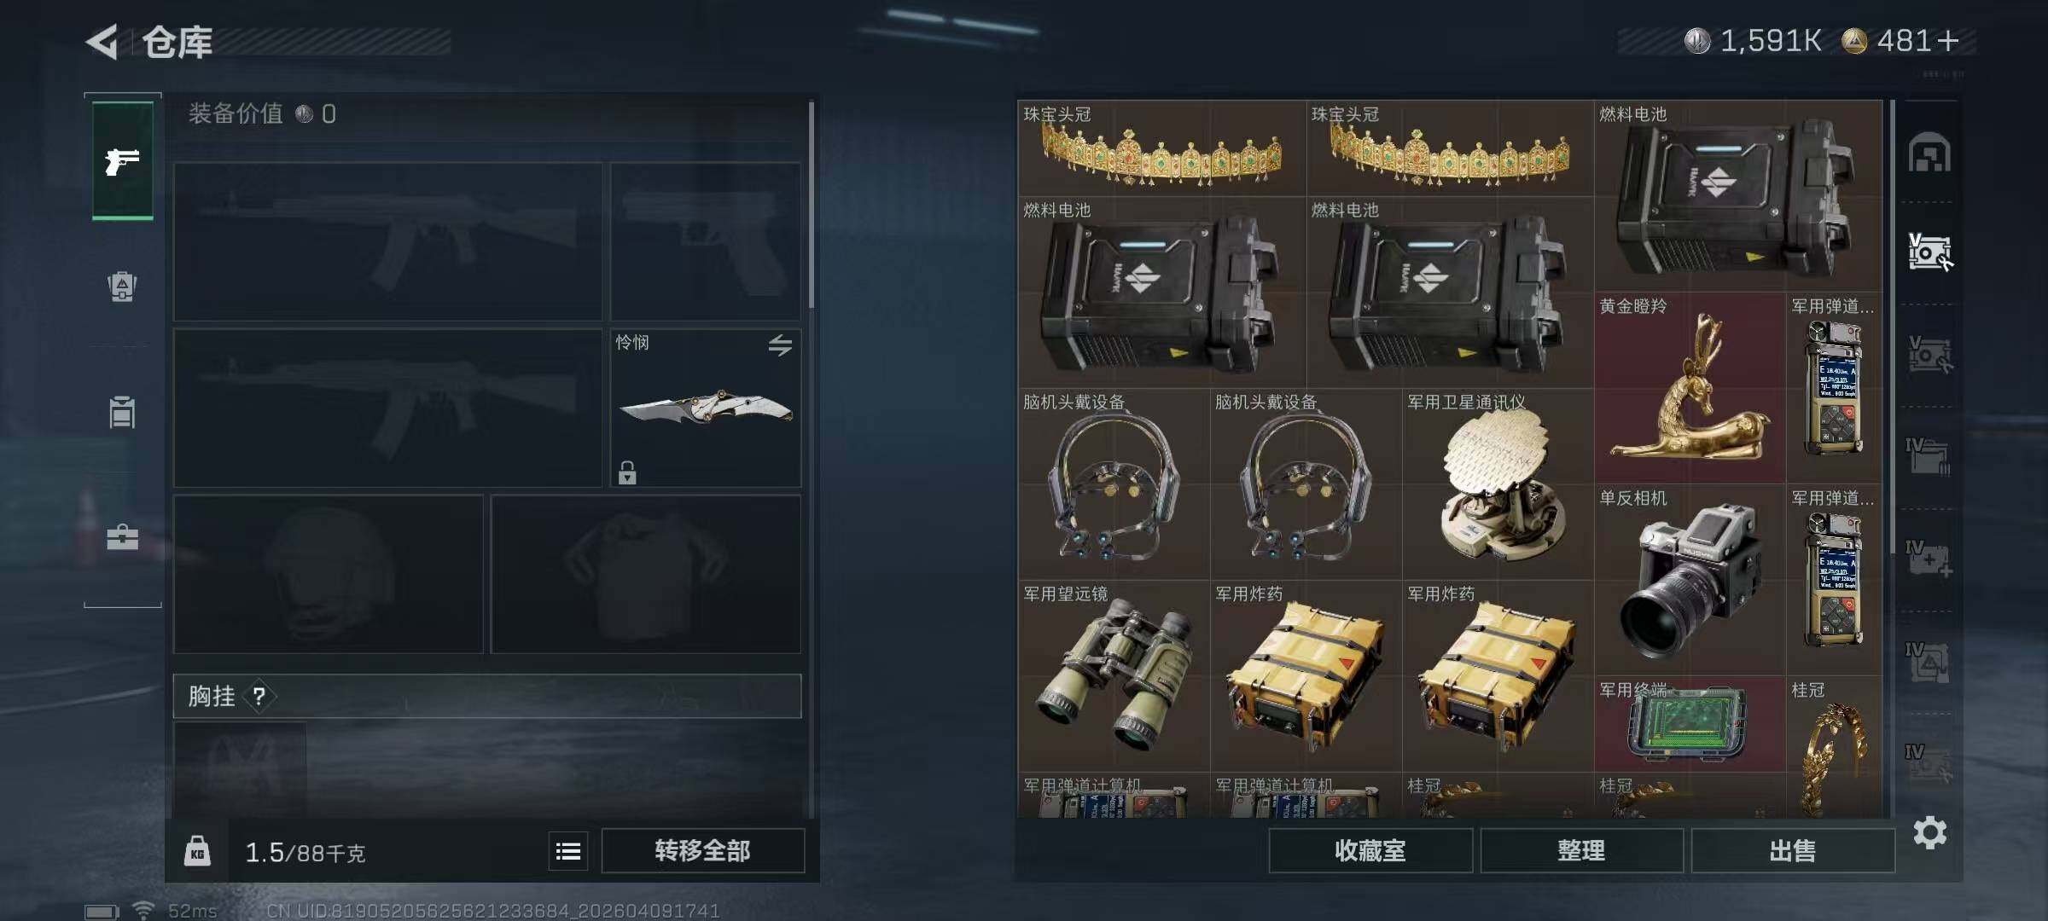Image resolution: width=2048 pixels, height=921 pixels.
Task: Click 整理 to sort the stash
Action: [1581, 851]
